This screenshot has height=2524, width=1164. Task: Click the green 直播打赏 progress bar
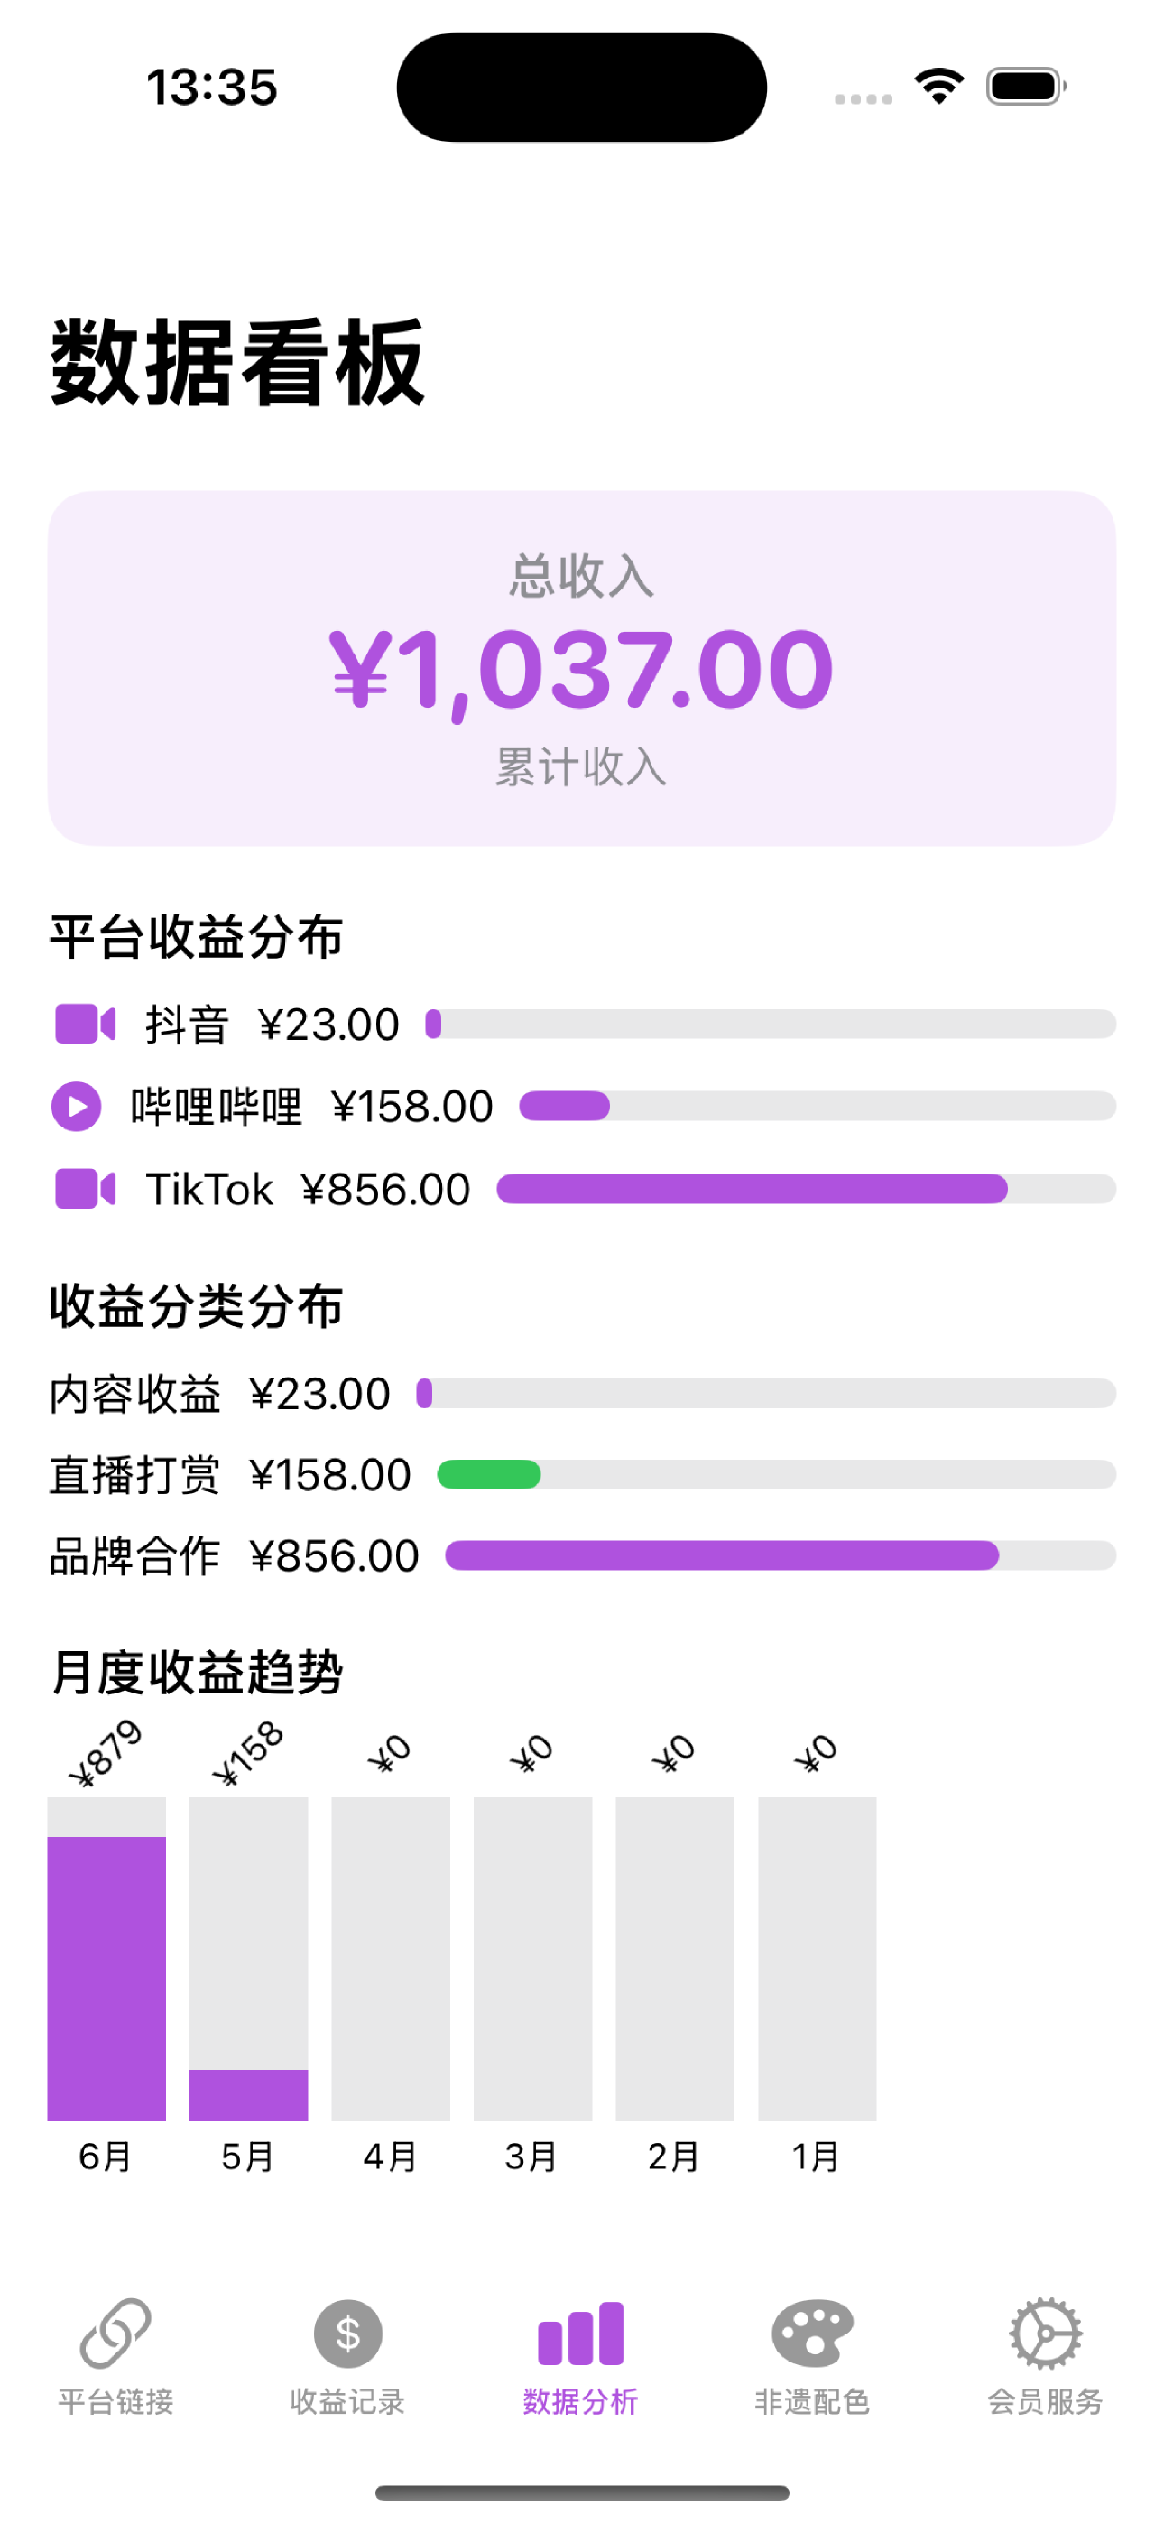pos(489,1473)
